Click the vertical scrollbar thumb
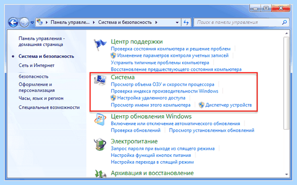The width and height of the screenshot is (297, 185). (x=287, y=83)
